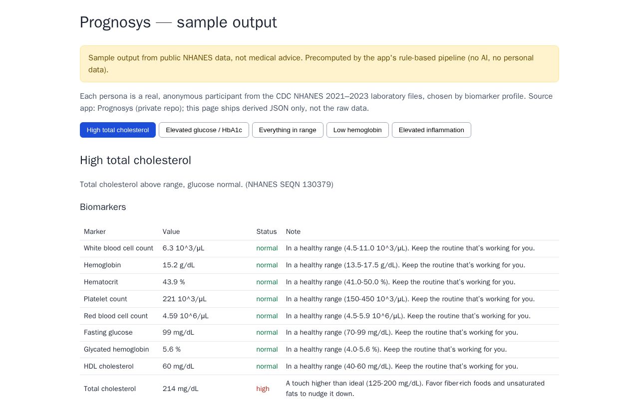
Task: Click the red high status for Total cholesterol
Action: click(263, 389)
